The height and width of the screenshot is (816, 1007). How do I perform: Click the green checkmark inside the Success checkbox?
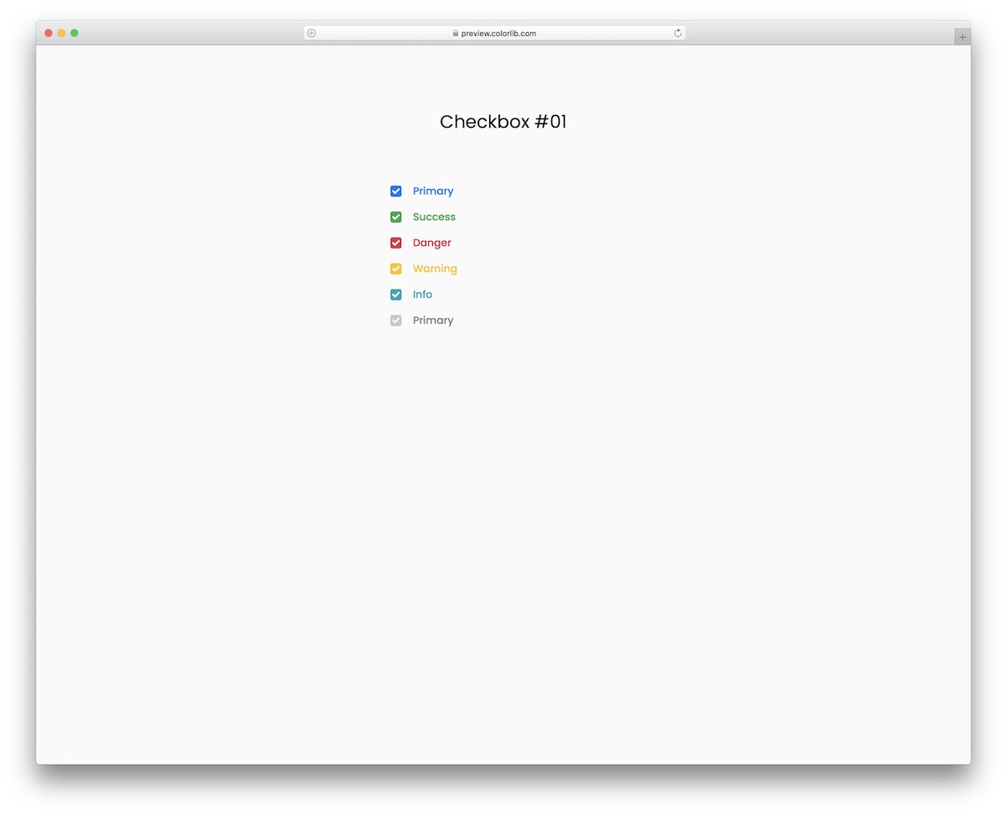[x=395, y=217]
